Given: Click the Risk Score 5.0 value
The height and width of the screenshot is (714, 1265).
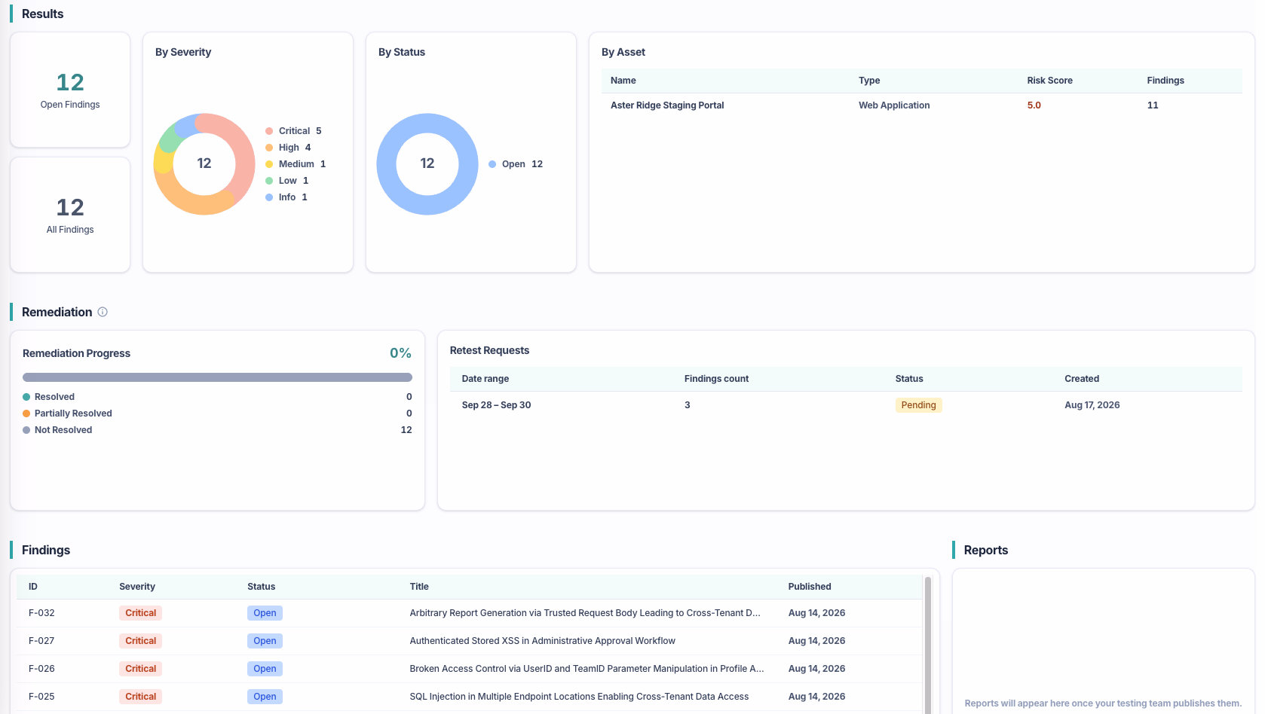Looking at the screenshot, I should [x=1034, y=105].
